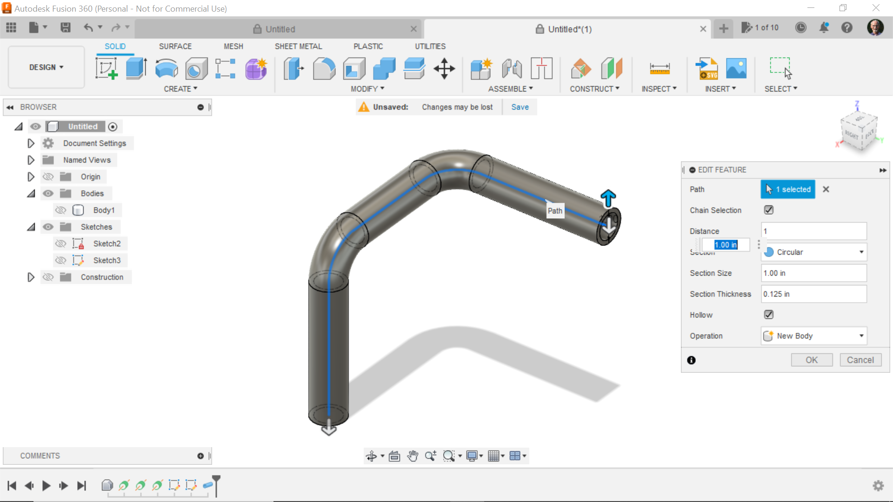Click the Path 1 selected button
The image size is (893, 502).
[788, 189]
